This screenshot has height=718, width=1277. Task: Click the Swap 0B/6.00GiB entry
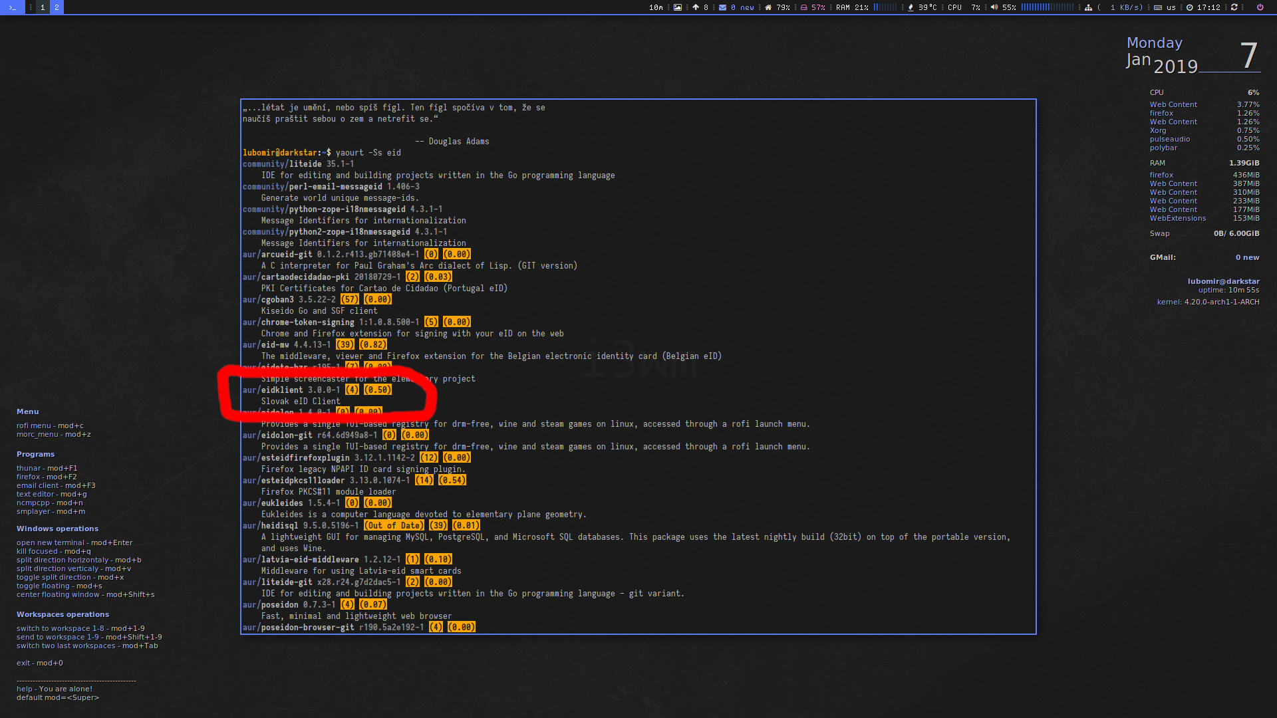1205,234
